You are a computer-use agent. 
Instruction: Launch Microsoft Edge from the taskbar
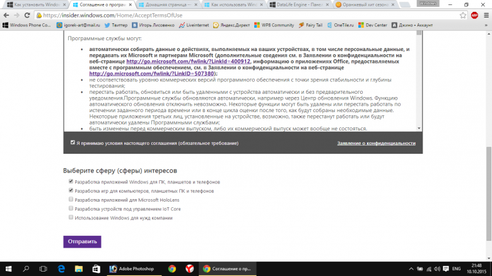pyautogui.click(x=61, y=269)
